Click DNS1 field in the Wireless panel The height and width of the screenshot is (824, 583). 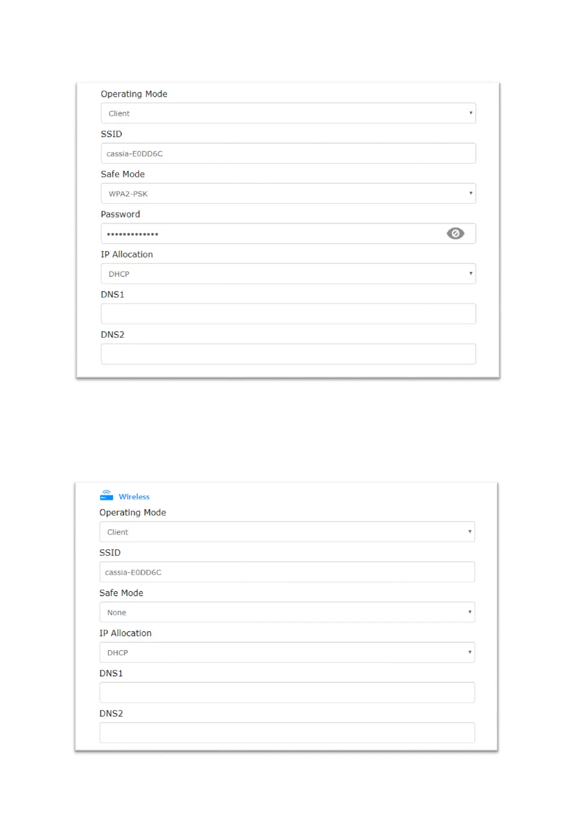(287, 693)
